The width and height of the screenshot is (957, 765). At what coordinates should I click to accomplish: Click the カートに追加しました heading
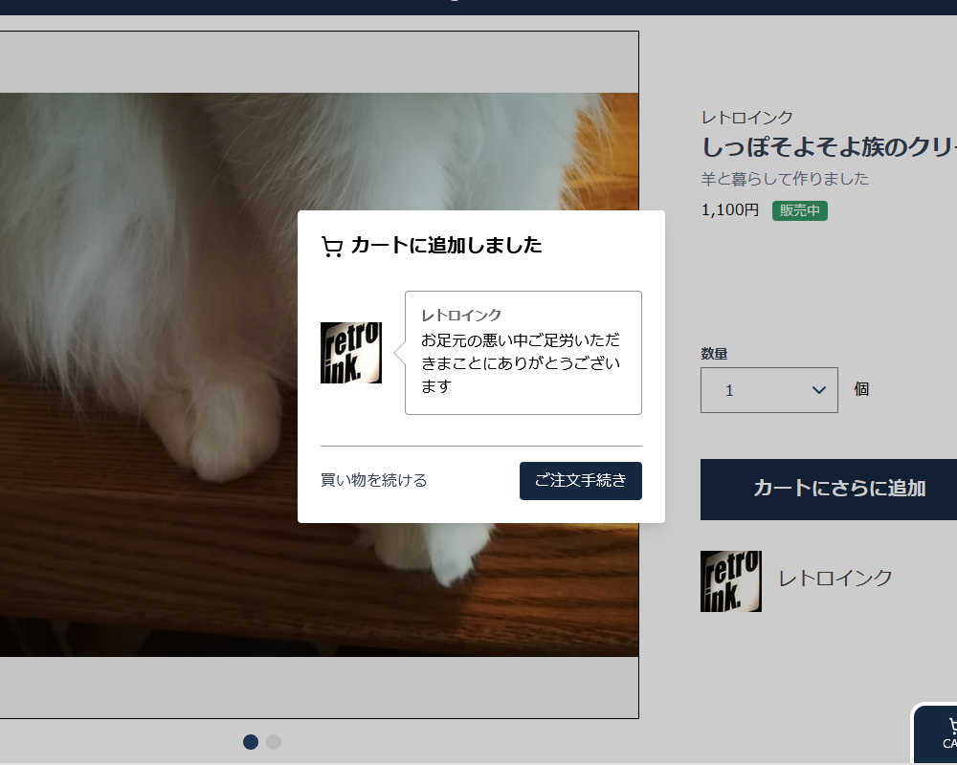coord(446,245)
